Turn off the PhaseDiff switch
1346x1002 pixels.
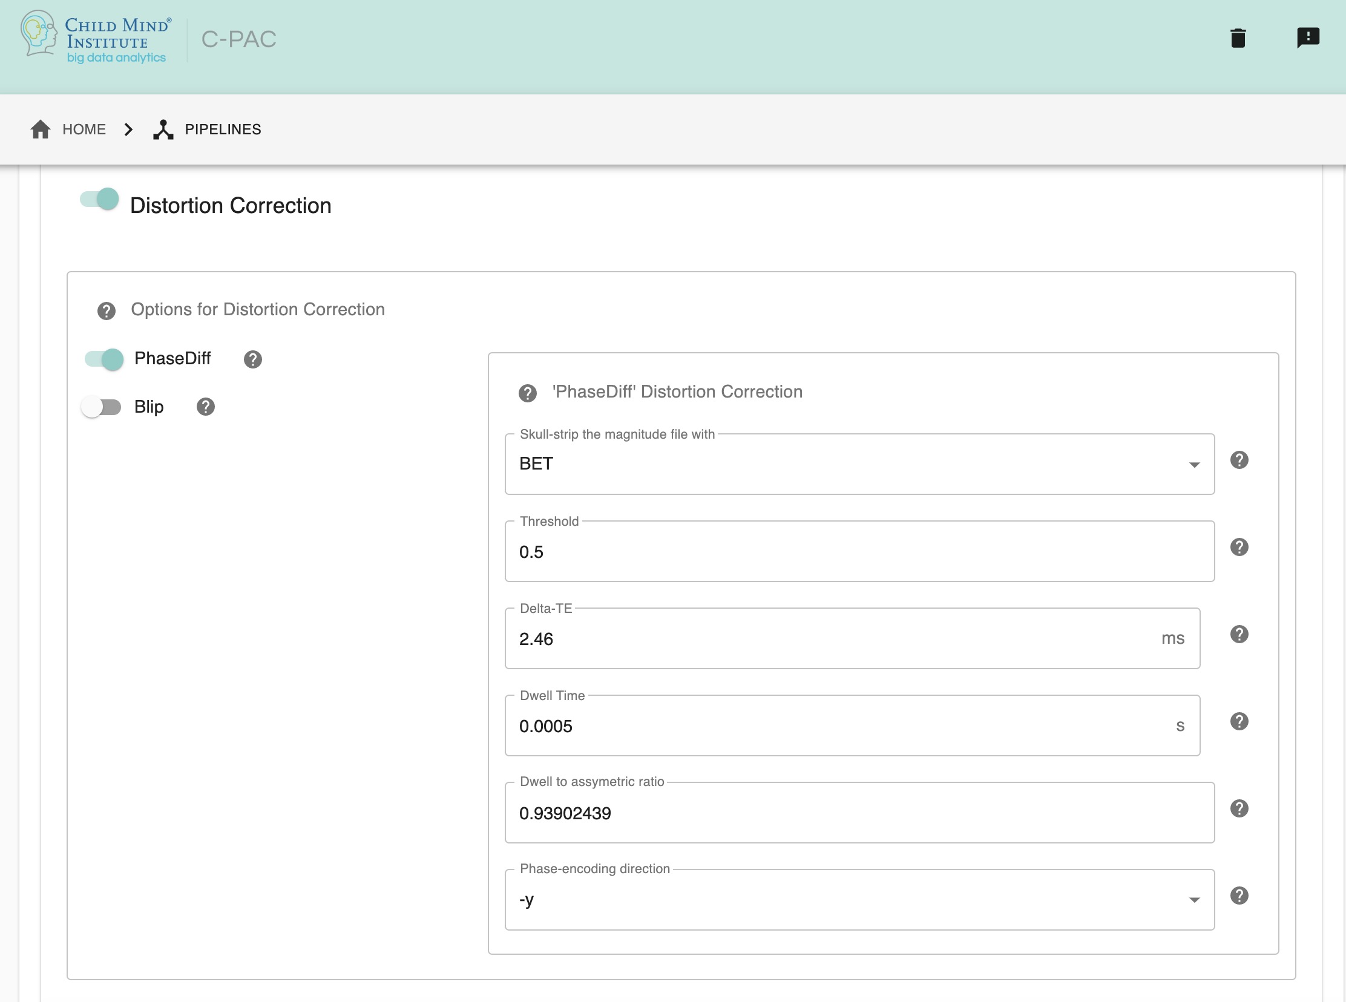[x=104, y=359]
